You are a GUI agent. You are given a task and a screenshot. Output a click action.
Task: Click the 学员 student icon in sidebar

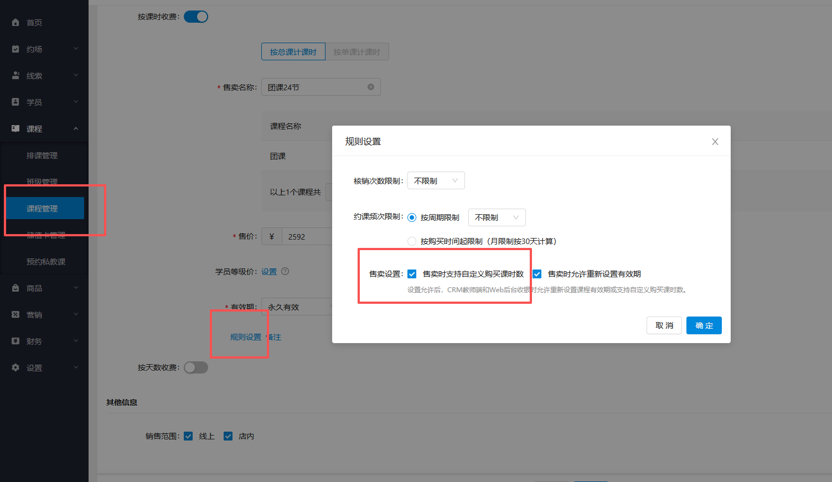pyautogui.click(x=15, y=102)
